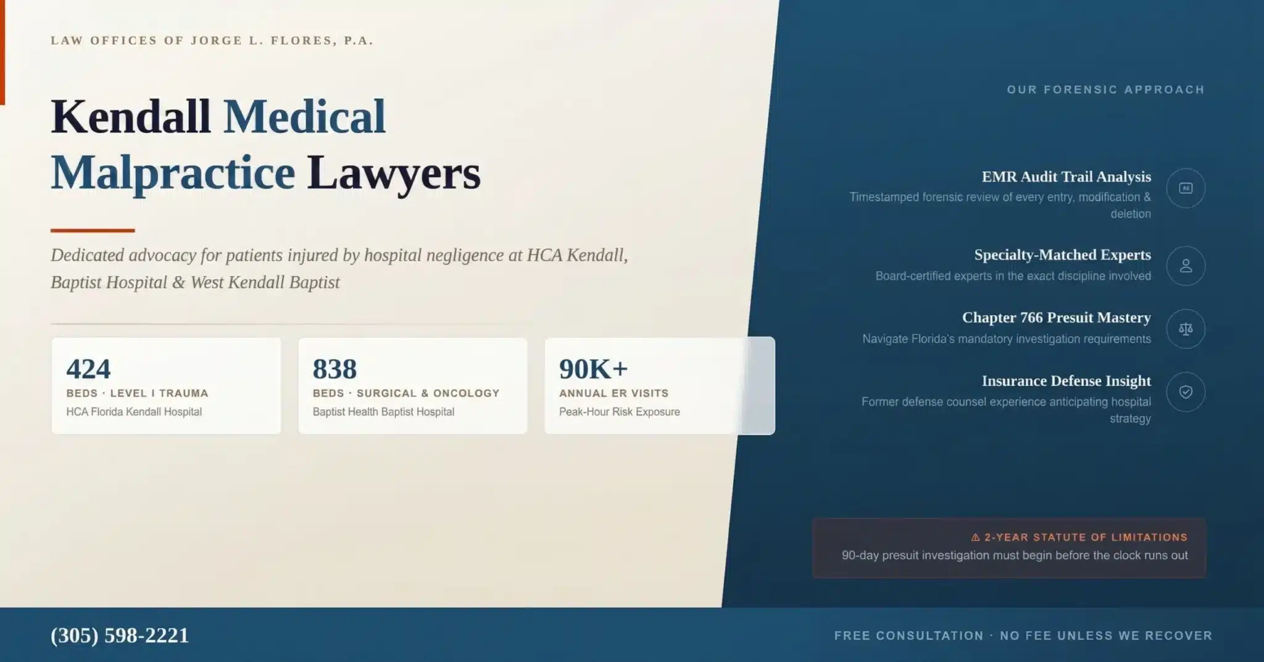Select the Insurance Defense Insight heading
1264x662 pixels.
[1066, 381]
